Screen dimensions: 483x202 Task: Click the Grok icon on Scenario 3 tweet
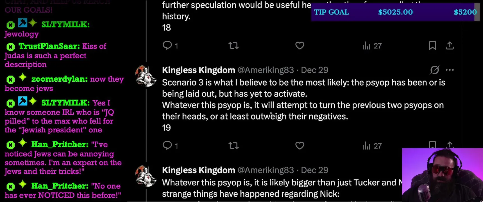(434, 70)
